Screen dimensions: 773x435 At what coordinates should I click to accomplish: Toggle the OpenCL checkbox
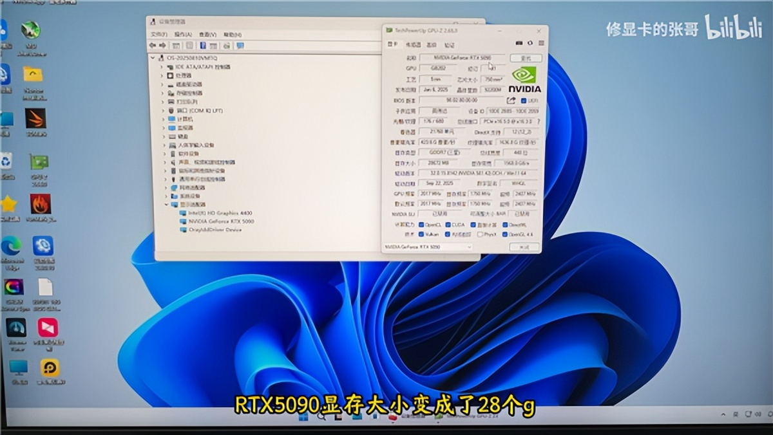point(421,225)
